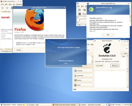Image resolution: width=132 pixels, height=106 pixels.
Task: Switch to Evolution - Mail in taskbar
Action: (x=39, y=105)
